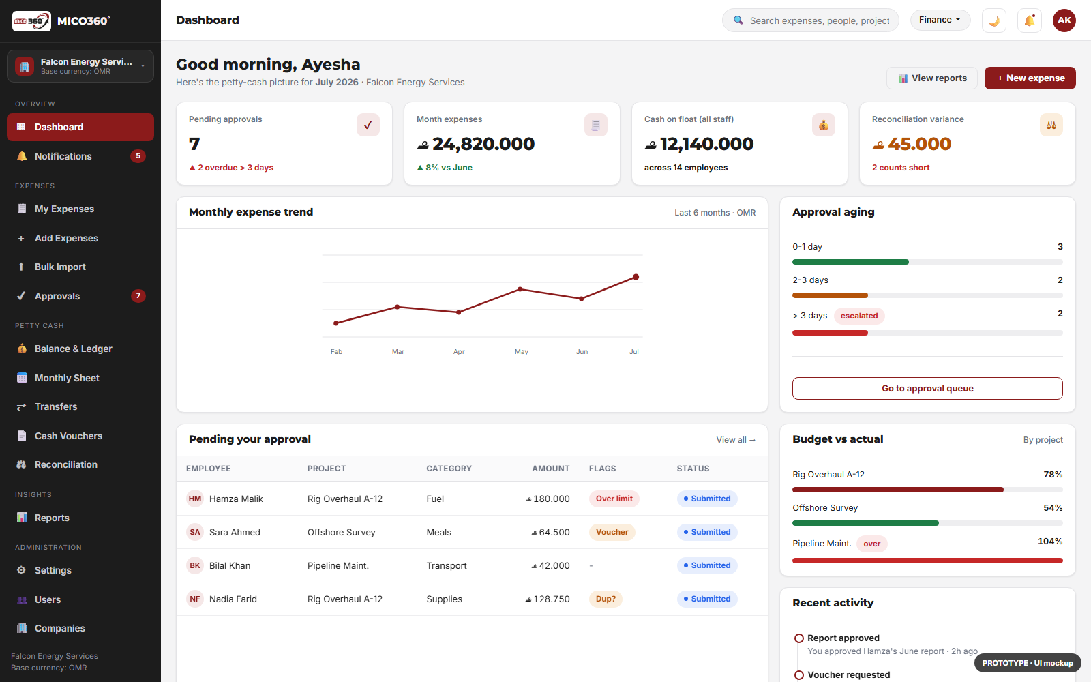The image size is (1091, 682).
Task: Toggle dark mode moon icon
Action: (994, 20)
